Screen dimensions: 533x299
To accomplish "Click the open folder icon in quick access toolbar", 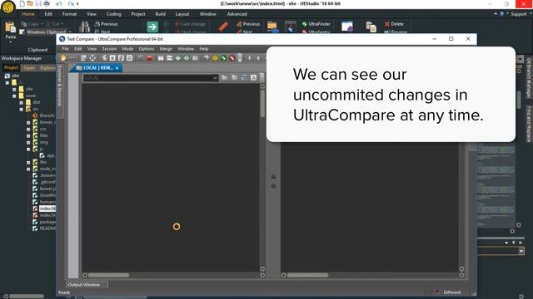I will [x=30, y=3].
